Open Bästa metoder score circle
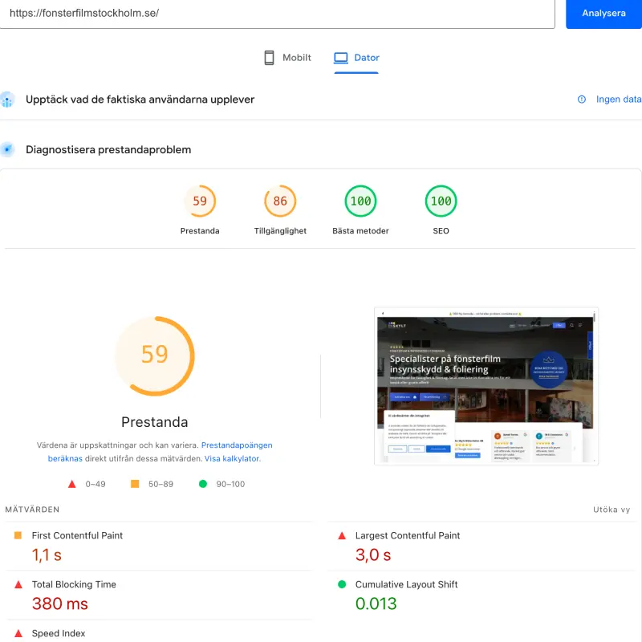This screenshot has height=642, width=642. [x=360, y=201]
